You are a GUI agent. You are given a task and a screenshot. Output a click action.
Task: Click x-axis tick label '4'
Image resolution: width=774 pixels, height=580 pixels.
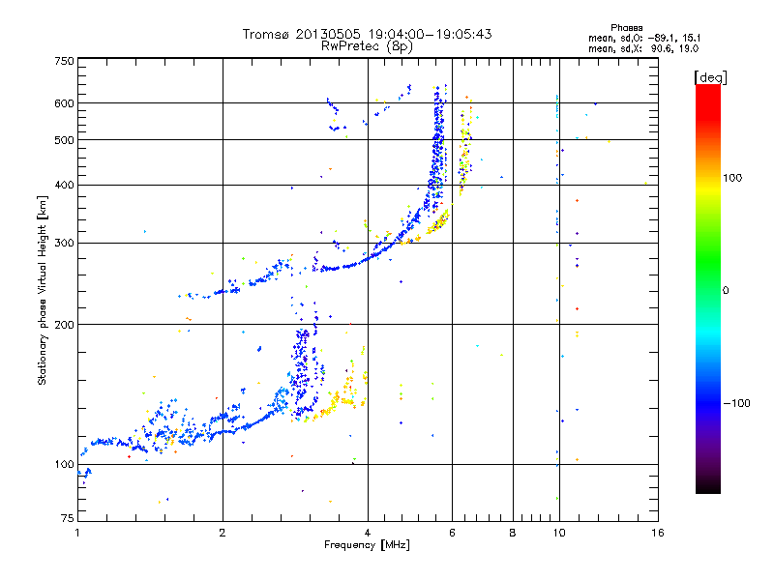click(368, 533)
